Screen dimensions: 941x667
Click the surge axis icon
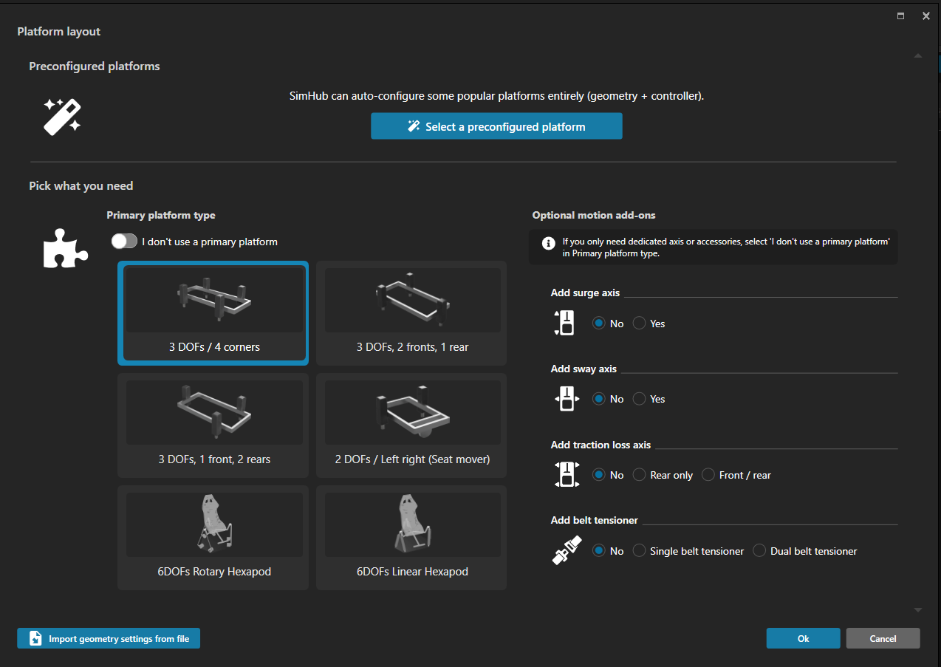[566, 323]
